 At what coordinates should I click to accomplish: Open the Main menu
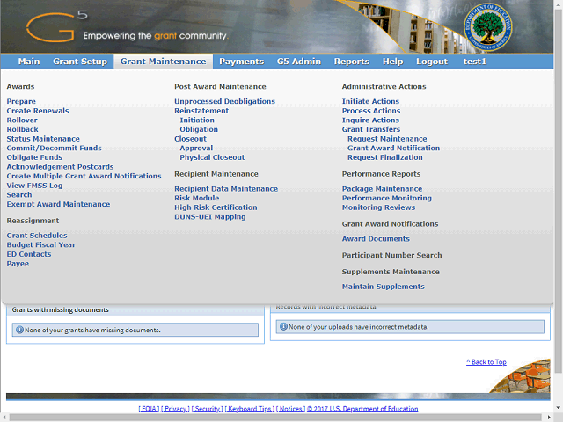click(29, 62)
